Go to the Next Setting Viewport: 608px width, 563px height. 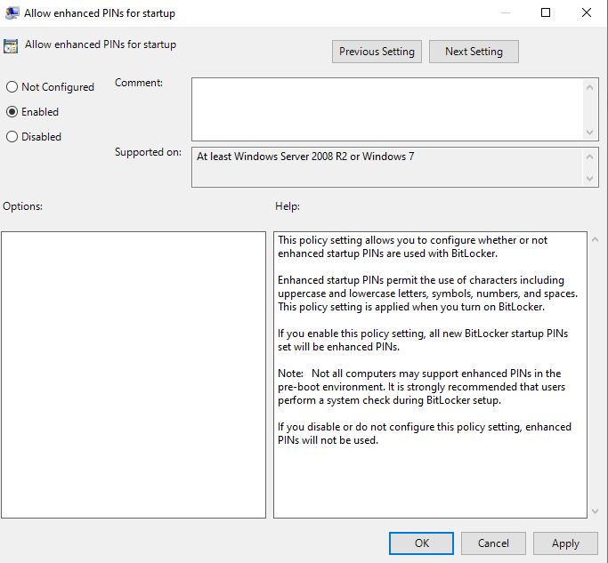tap(474, 52)
